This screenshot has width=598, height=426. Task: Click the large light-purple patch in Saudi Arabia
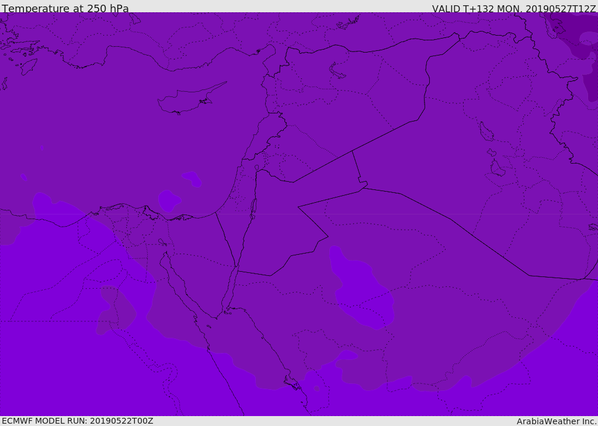point(362,288)
